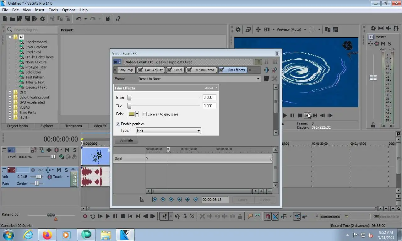Open Master bus Audio Properties gear icon
The width and height of the screenshot is (402, 241).
(373, 28)
